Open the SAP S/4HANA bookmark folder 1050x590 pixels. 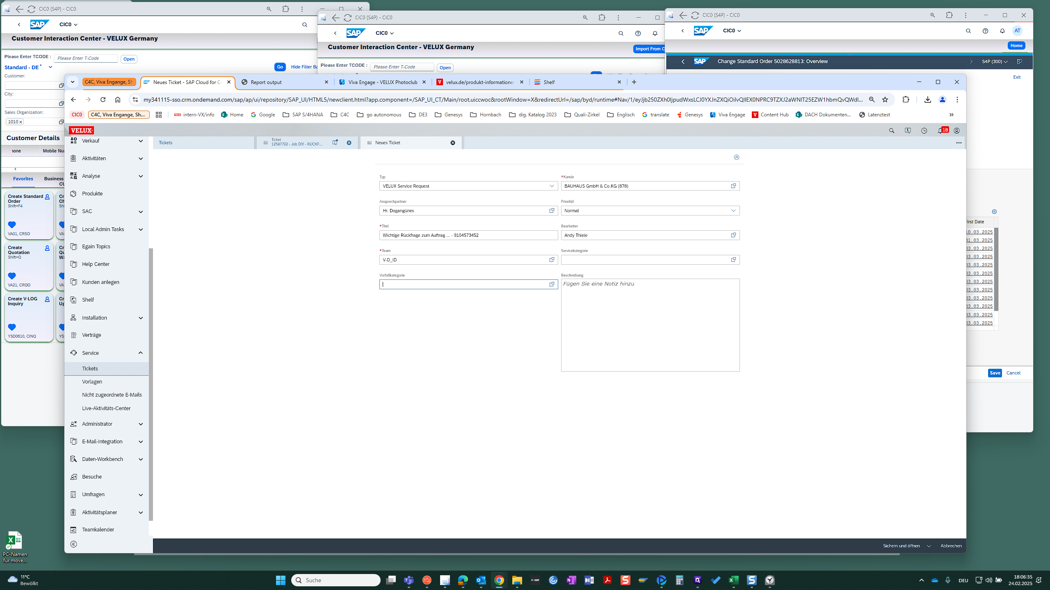pos(303,115)
